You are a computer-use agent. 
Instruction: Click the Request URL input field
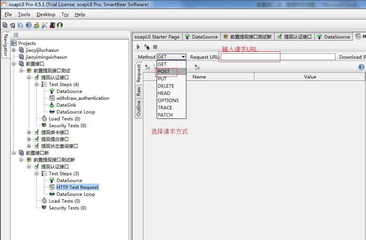[x=278, y=57]
